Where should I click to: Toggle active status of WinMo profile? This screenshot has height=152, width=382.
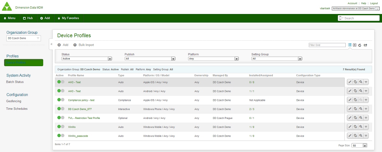(61, 126)
